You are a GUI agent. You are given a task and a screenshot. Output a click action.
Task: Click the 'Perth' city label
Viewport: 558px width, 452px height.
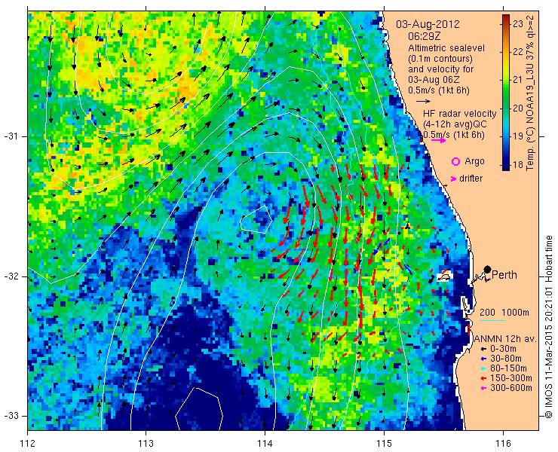point(504,275)
